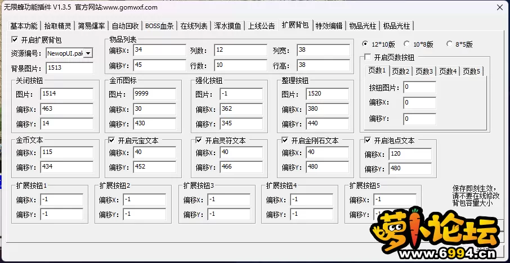The width and height of the screenshot is (510, 263).
Task: Open the 简易爆率 tab
Action: coord(91,26)
